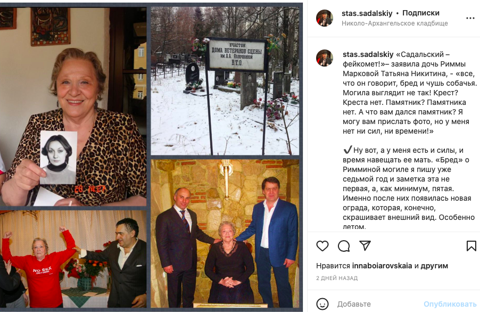Screen dimensions: 480x312
Task: Click the stas.sadalskiy avatar in the header
Action: tap(325, 18)
